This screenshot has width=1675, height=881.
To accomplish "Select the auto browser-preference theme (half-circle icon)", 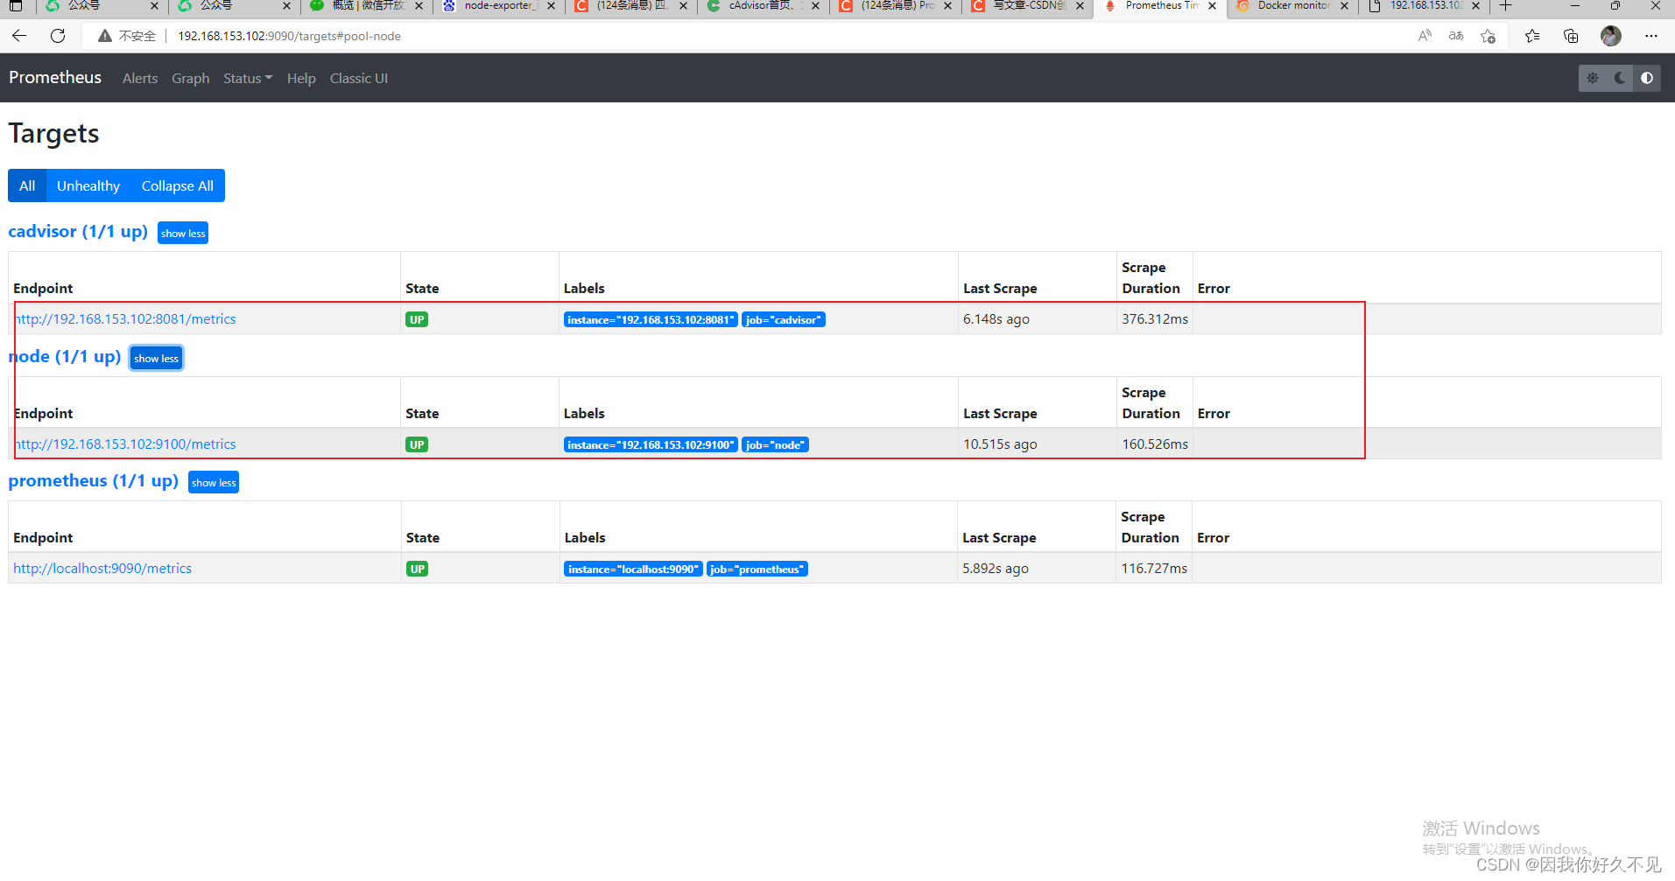I will click(x=1647, y=78).
